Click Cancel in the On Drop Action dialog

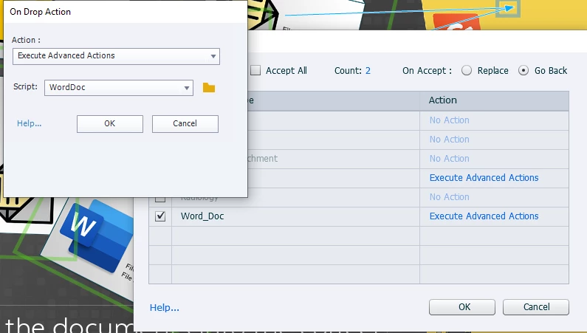[x=185, y=124]
